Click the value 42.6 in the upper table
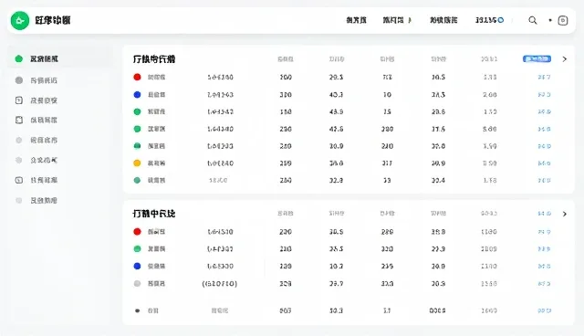This screenshot has height=336, width=584. pos(336,129)
